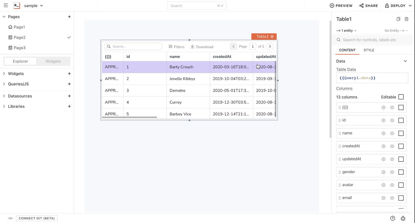The height and width of the screenshot is (223, 415).
Task: Open the debugger bug icon
Action: (403, 218)
